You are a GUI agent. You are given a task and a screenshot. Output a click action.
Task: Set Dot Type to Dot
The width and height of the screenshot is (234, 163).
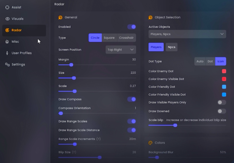[x=210, y=61]
